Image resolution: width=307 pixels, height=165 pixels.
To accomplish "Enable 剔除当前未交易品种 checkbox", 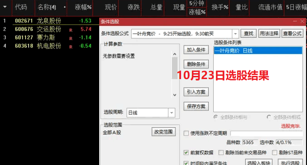I will pyautogui.click(x=221, y=152).
